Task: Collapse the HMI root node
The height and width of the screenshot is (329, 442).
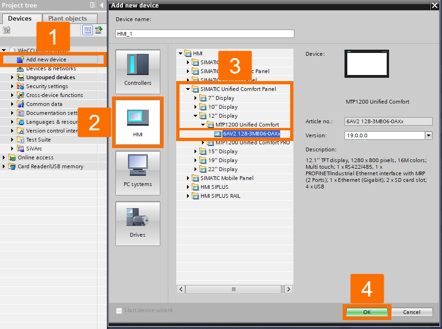Action: tap(180, 53)
